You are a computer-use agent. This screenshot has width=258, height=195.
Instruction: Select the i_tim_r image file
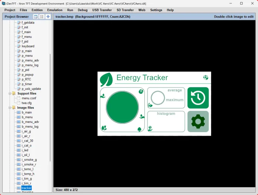point(26,183)
